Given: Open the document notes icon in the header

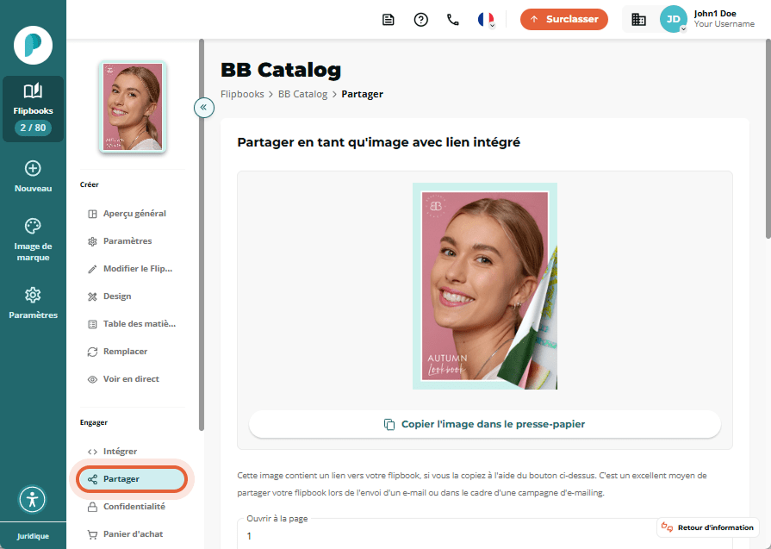Looking at the screenshot, I should 388,20.
